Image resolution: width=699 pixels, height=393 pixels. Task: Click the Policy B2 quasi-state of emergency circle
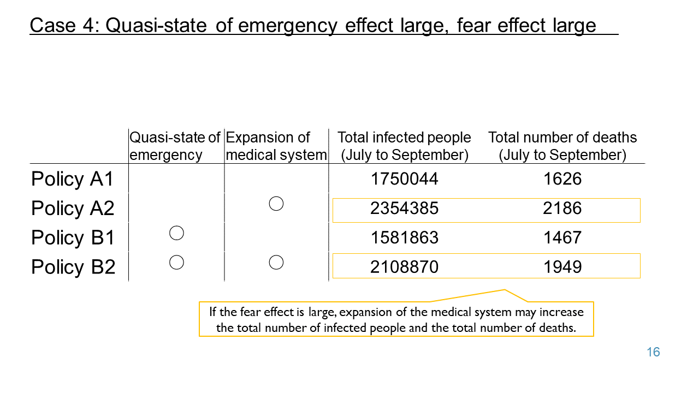[x=176, y=263]
